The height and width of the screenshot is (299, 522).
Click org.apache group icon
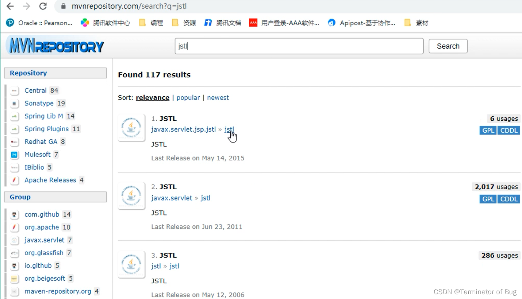tap(14, 227)
